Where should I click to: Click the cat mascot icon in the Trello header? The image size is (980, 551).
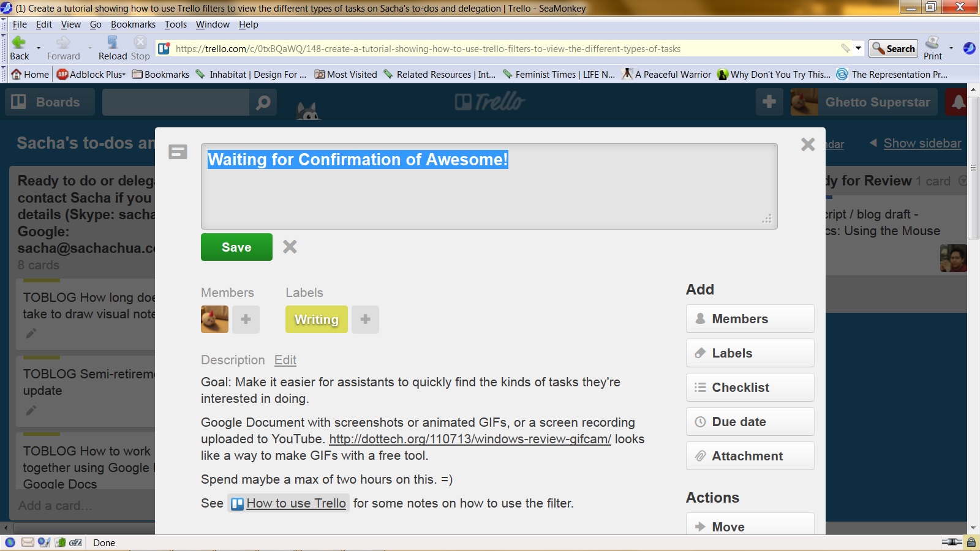tap(307, 111)
